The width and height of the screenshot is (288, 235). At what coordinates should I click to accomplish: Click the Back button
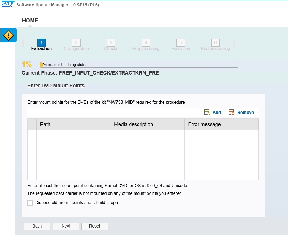(x=37, y=226)
